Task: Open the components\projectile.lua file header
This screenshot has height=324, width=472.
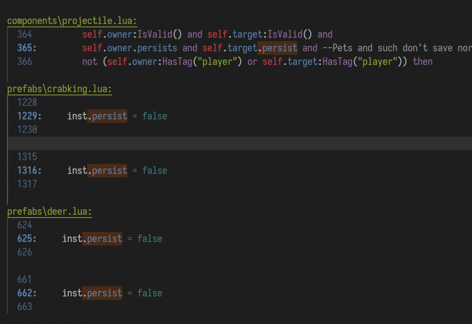Action: pos(72,21)
